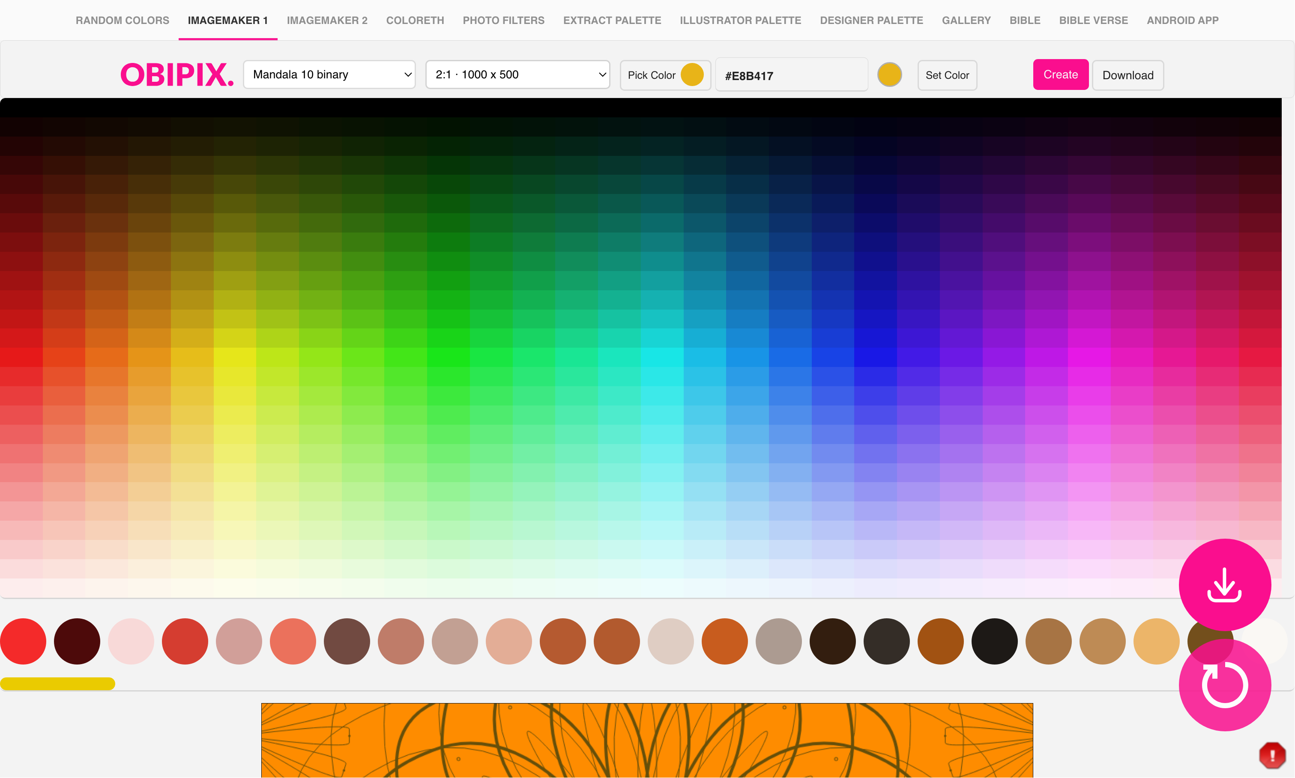Go to the Photo Filters tab

503,21
